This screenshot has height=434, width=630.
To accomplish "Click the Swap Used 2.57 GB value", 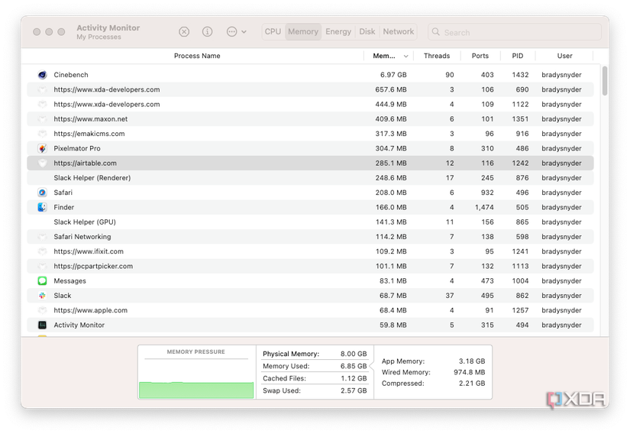I will 354,390.
